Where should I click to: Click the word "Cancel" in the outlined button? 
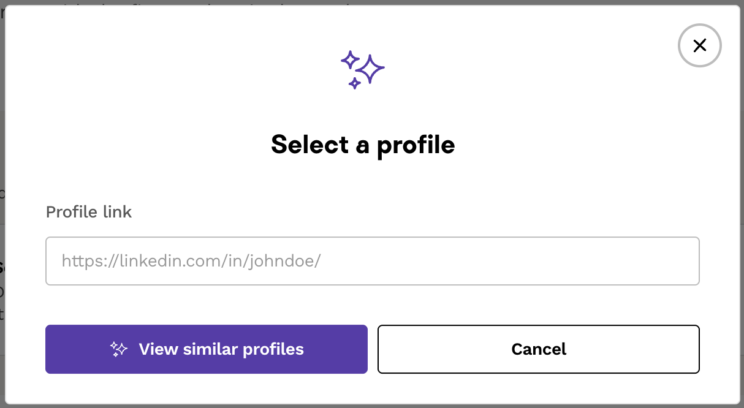(539, 349)
